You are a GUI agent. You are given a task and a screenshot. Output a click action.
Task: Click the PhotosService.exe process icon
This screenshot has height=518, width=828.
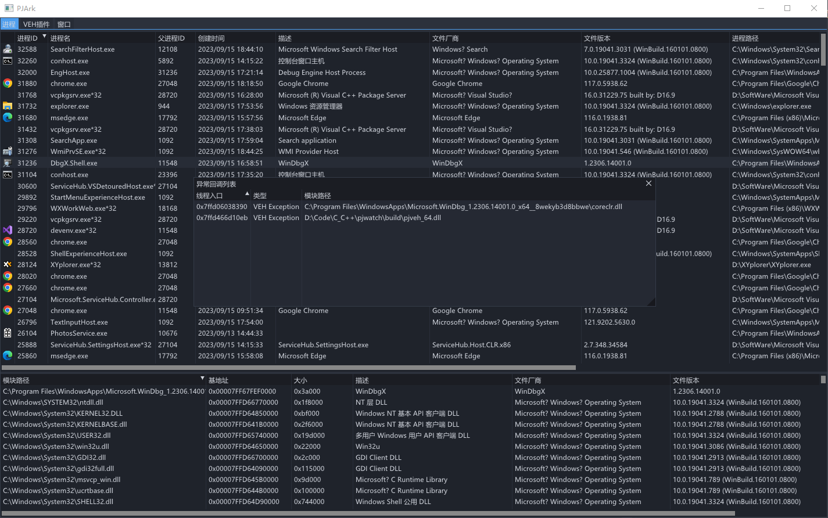8,333
